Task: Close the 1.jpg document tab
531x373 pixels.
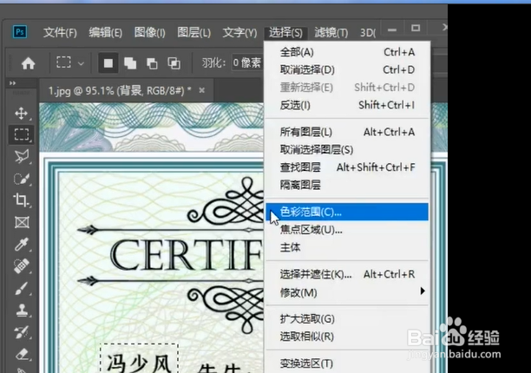Action: pyautogui.click(x=202, y=90)
